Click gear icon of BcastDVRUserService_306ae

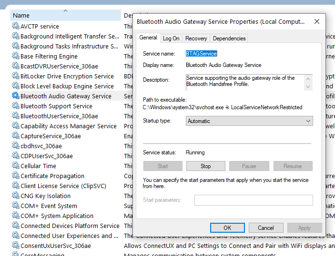pyautogui.click(x=16, y=66)
